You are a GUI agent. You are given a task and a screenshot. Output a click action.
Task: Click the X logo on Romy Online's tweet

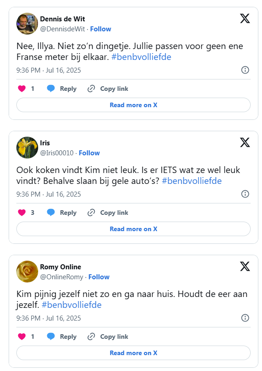245,267
